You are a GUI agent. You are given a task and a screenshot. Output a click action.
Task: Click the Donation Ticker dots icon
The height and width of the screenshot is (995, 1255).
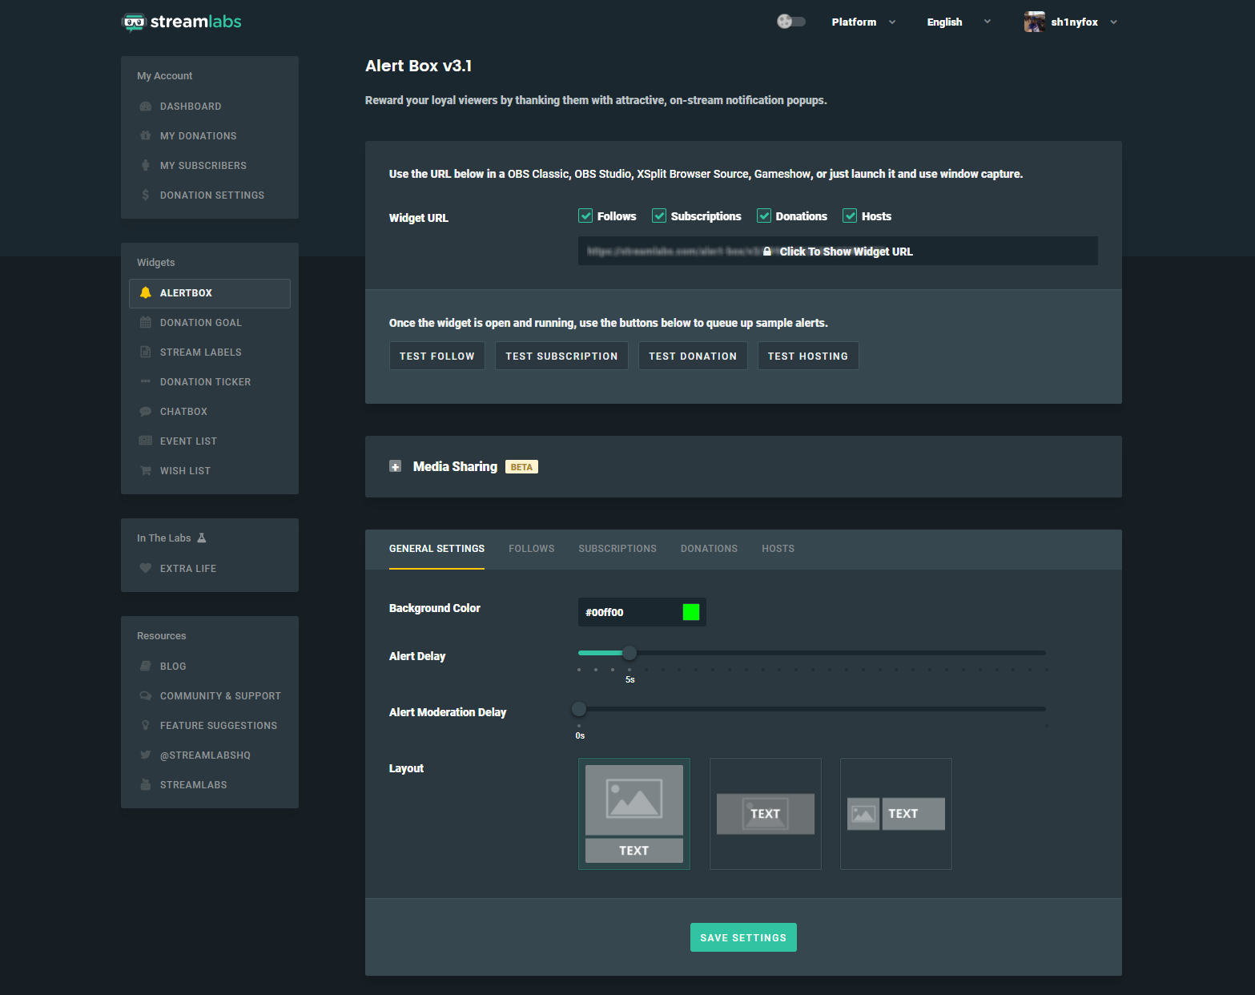click(146, 381)
